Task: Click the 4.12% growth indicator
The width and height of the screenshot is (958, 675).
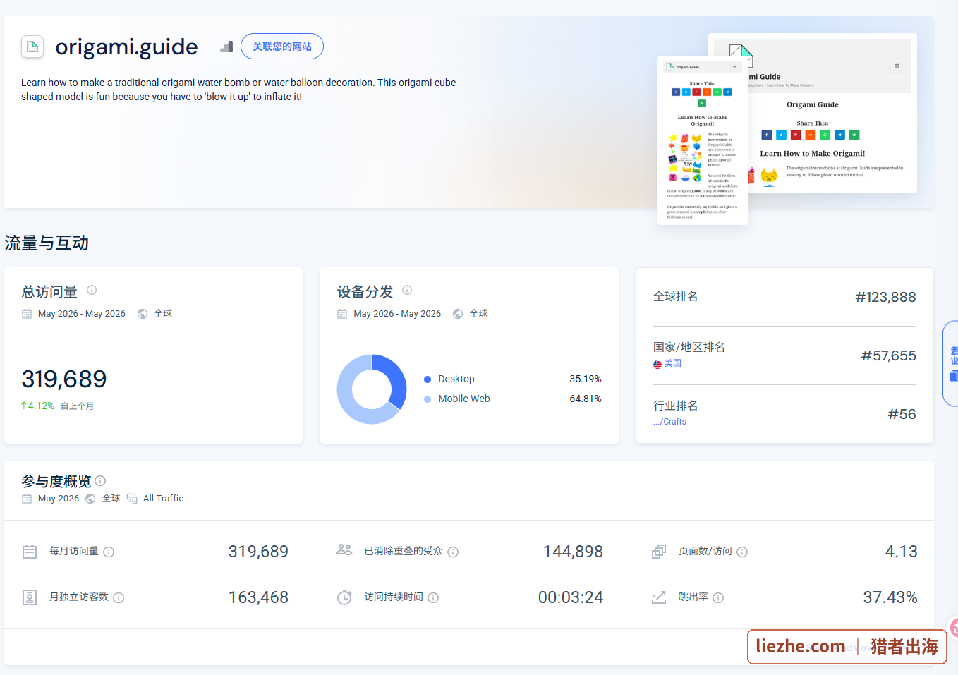Action: [x=38, y=406]
